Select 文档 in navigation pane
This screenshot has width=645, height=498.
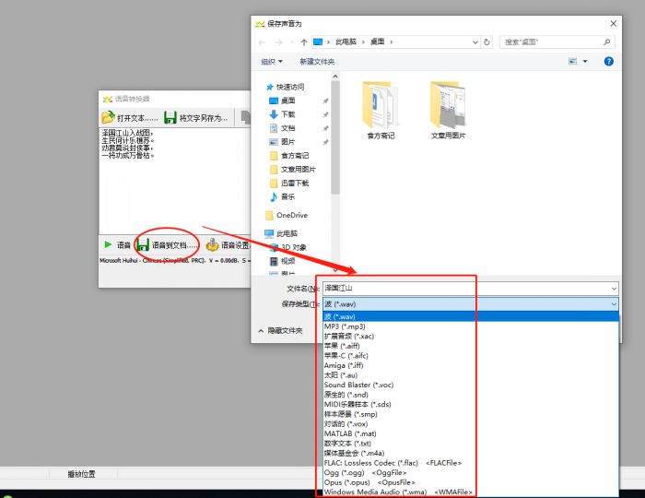287,128
